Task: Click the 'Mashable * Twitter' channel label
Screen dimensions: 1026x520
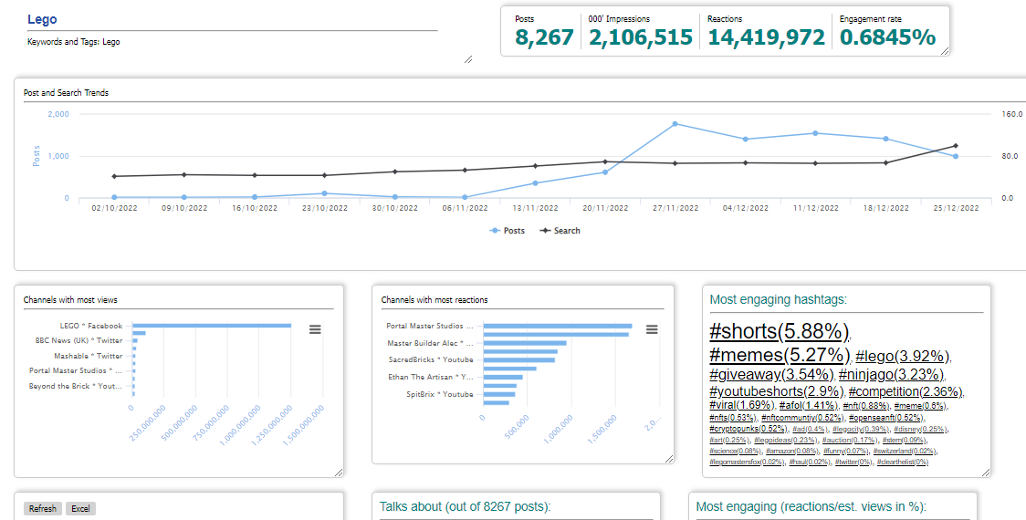Action: click(89, 356)
